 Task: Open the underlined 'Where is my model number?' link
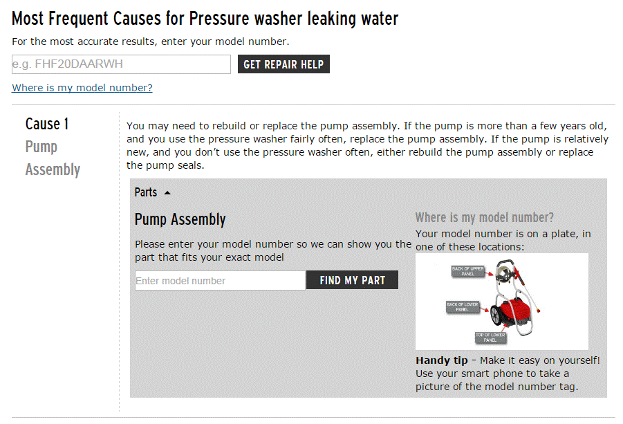pos(82,88)
